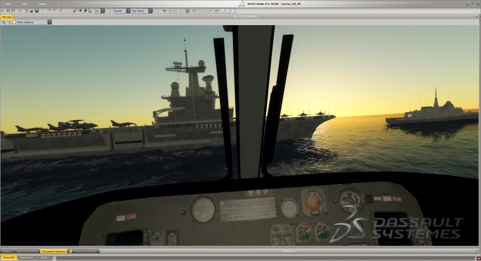Select the Build mode tab
The image size is (481, 261).
[x=44, y=257]
